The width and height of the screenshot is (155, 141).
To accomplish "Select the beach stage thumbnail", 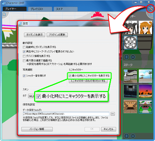I will (145, 76).
